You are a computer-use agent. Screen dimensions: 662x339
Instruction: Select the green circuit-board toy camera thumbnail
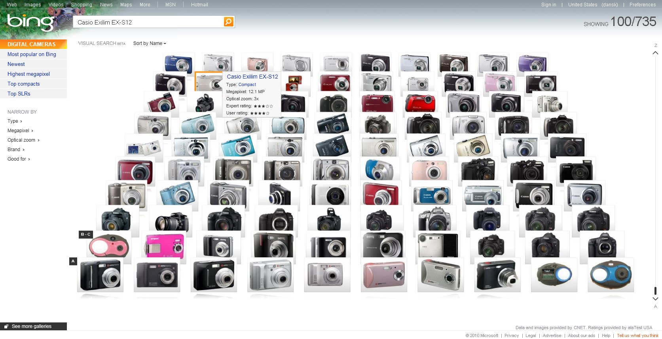tap(554, 275)
